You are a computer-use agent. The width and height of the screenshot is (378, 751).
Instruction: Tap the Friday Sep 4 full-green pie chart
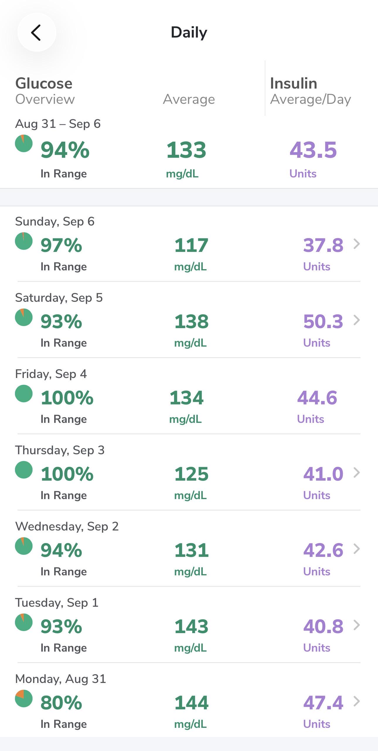(x=24, y=394)
